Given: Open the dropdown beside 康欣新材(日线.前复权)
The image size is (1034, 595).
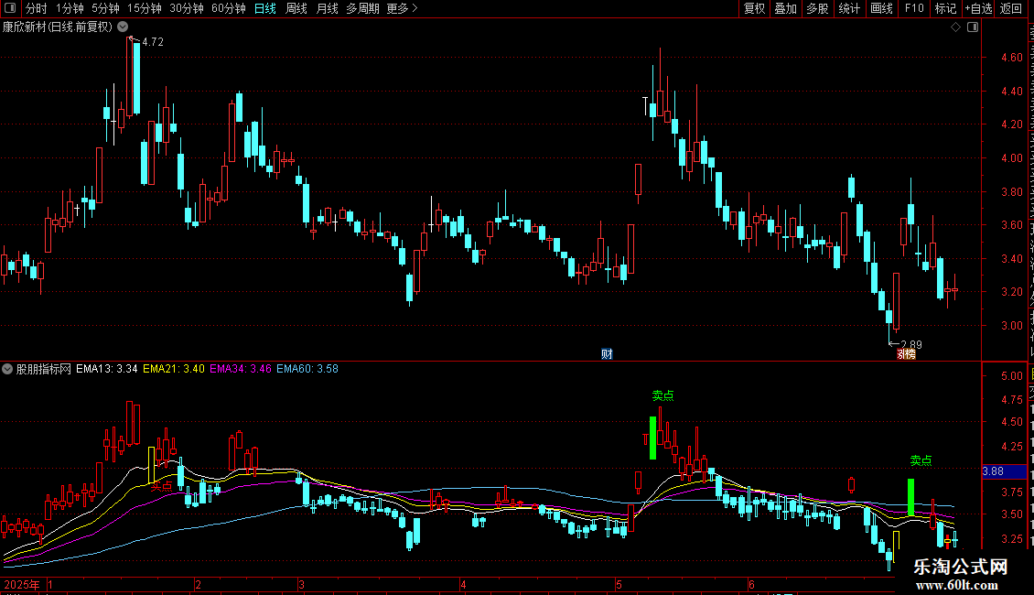Looking at the screenshot, I should (123, 27).
